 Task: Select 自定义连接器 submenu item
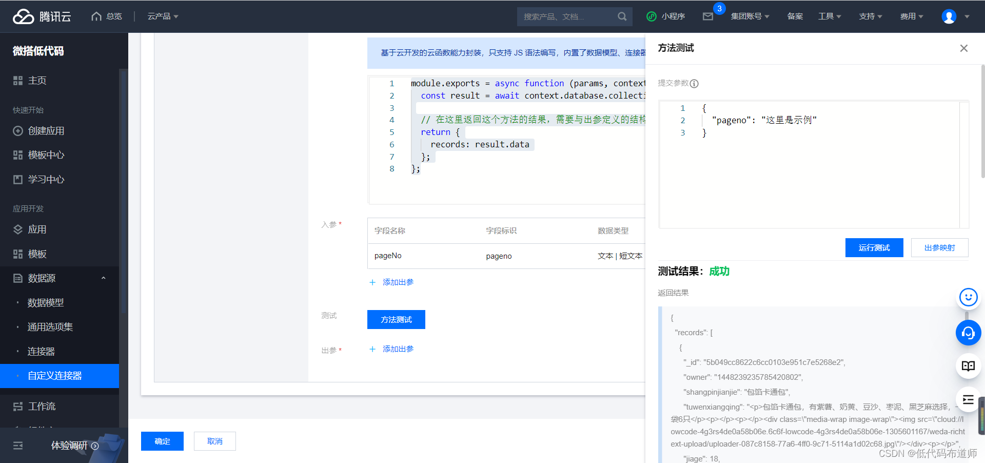pos(60,376)
